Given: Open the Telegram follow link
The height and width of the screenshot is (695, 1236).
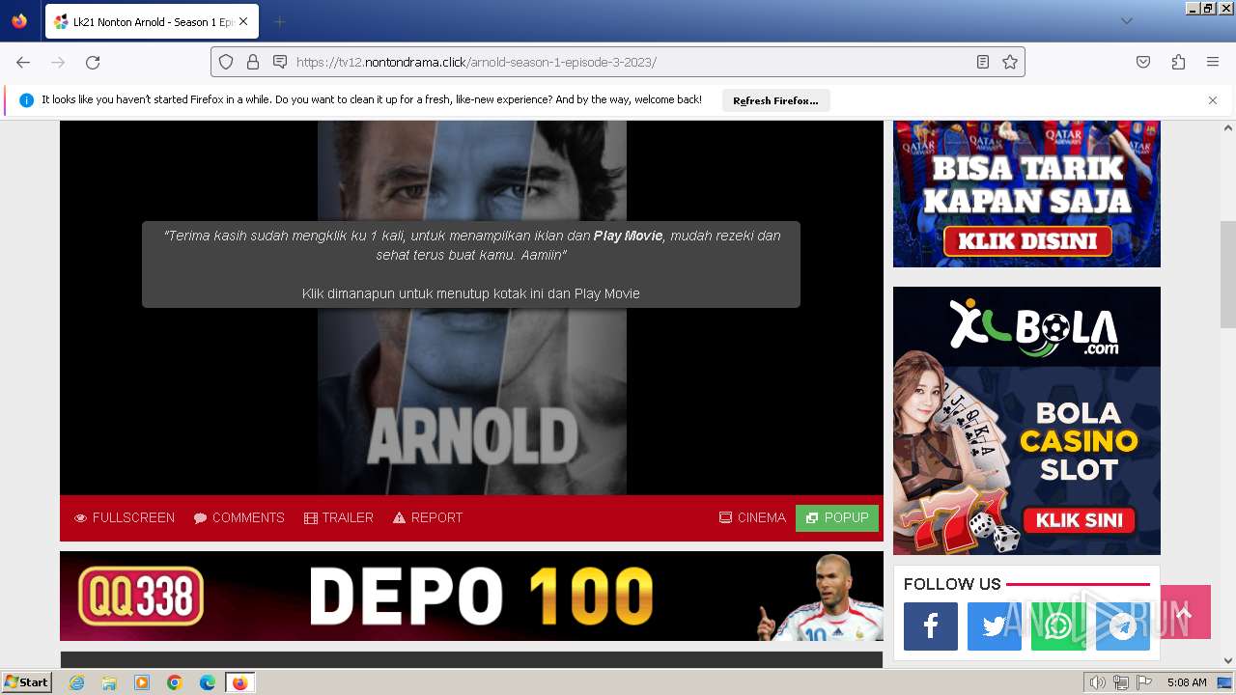Looking at the screenshot, I should (x=1122, y=626).
